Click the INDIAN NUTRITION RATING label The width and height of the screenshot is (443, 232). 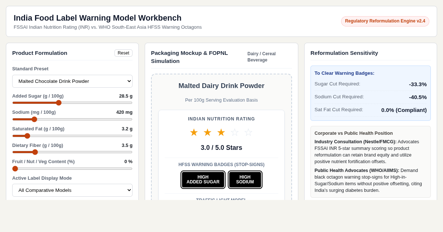tap(221, 119)
